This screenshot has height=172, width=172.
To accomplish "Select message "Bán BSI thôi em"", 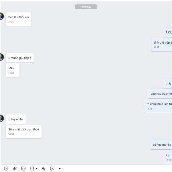I will 19,19.
